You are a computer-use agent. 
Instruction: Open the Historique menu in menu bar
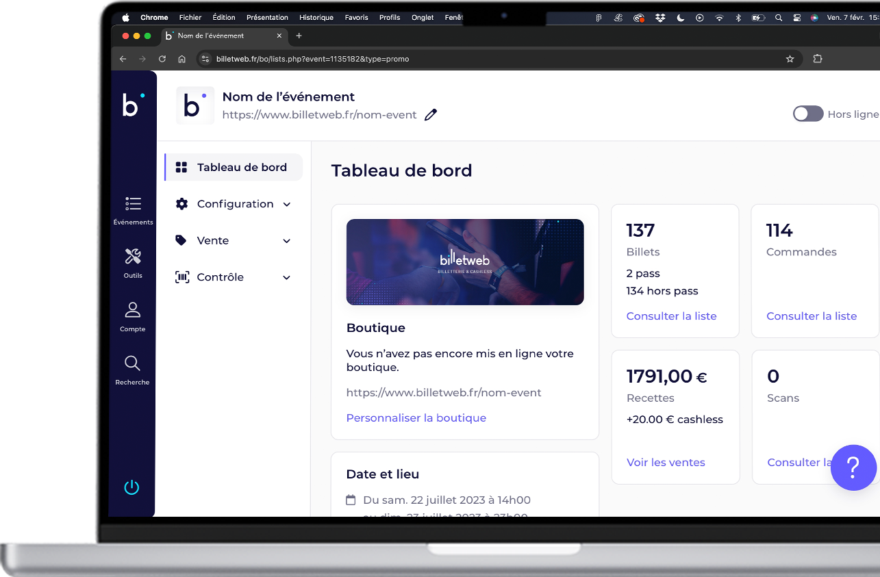coord(316,18)
